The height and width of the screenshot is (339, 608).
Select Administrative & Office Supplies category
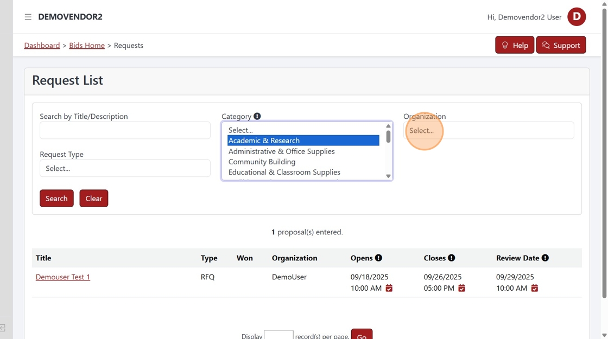click(303, 151)
